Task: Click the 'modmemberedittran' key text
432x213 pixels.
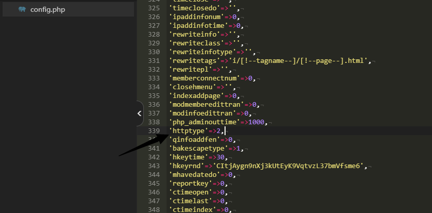Action: pyautogui.click(x=206, y=105)
